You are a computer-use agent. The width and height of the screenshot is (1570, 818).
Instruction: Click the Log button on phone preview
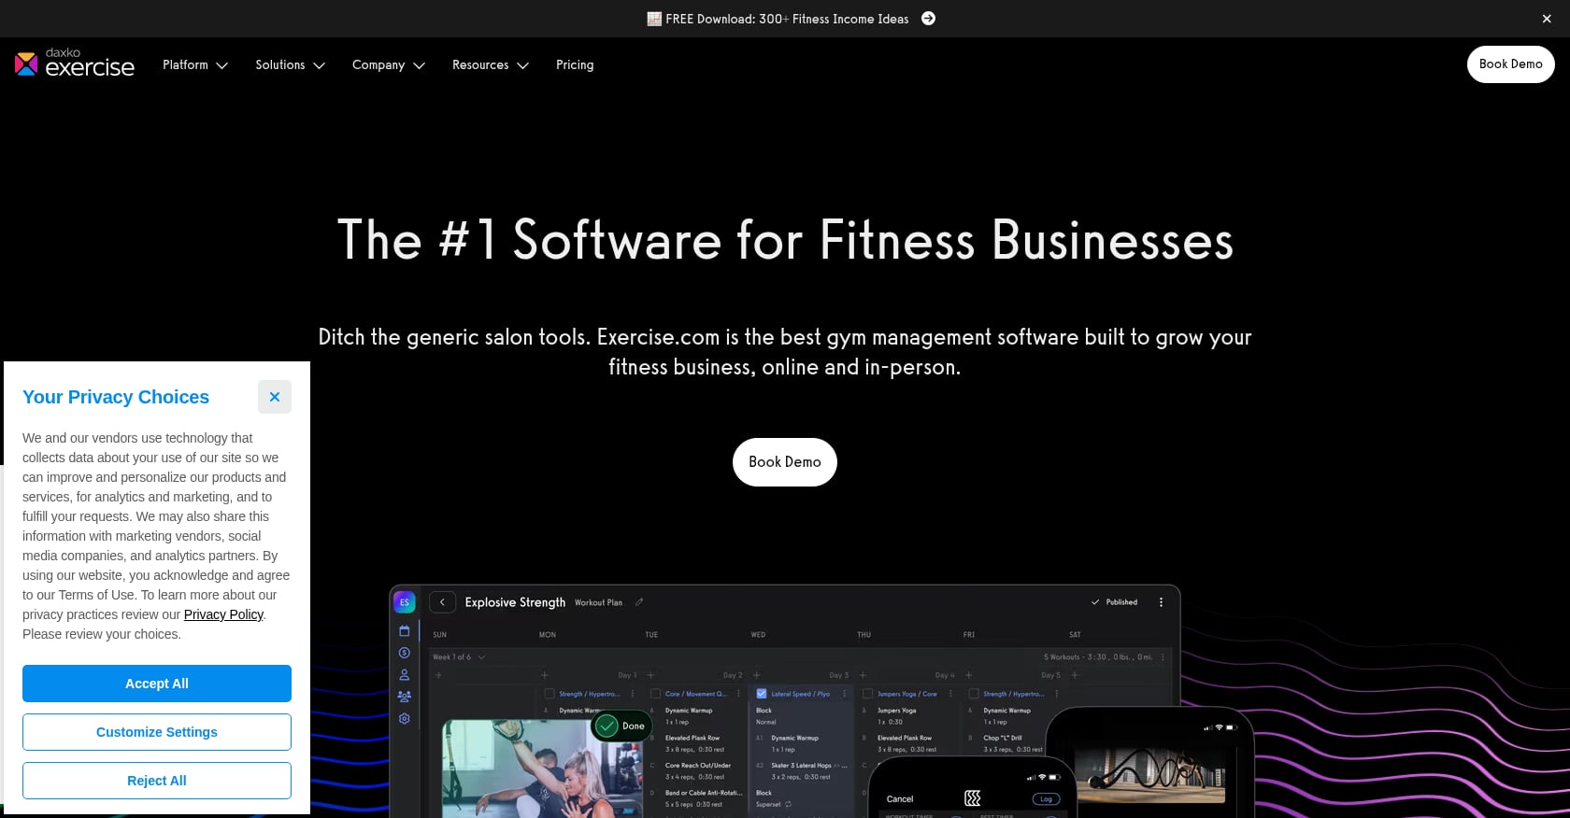(x=1046, y=799)
